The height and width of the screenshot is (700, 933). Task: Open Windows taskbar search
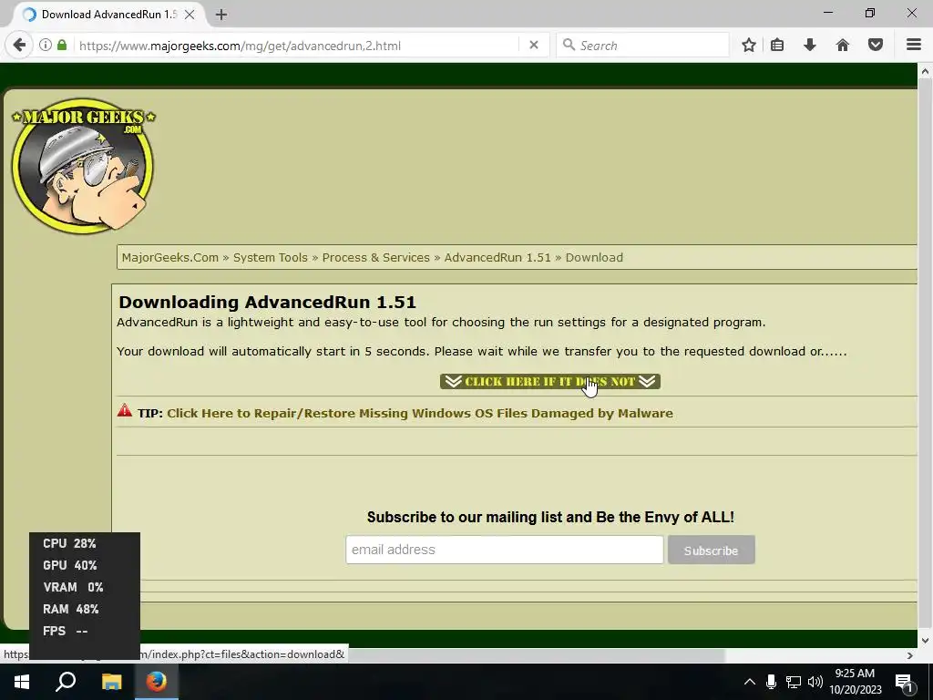66,682
